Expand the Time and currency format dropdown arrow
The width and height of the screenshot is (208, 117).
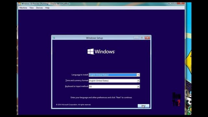coord(138,81)
